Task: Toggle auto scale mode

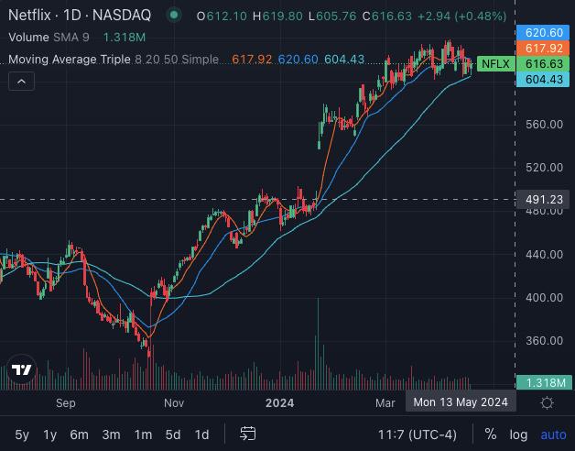Action: click(x=553, y=434)
